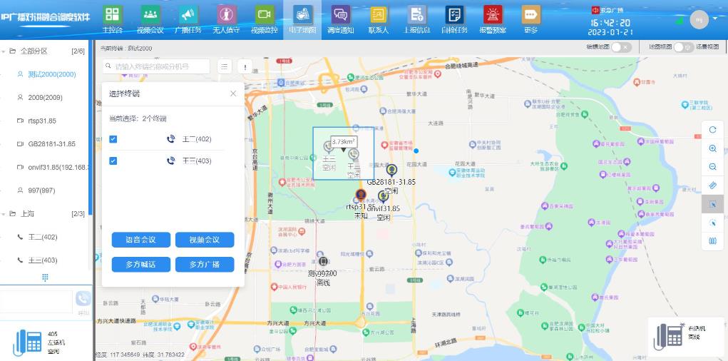Click the exclamation alert button beside search
The width and height of the screenshot is (728, 361).
pyautogui.click(x=245, y=66)
